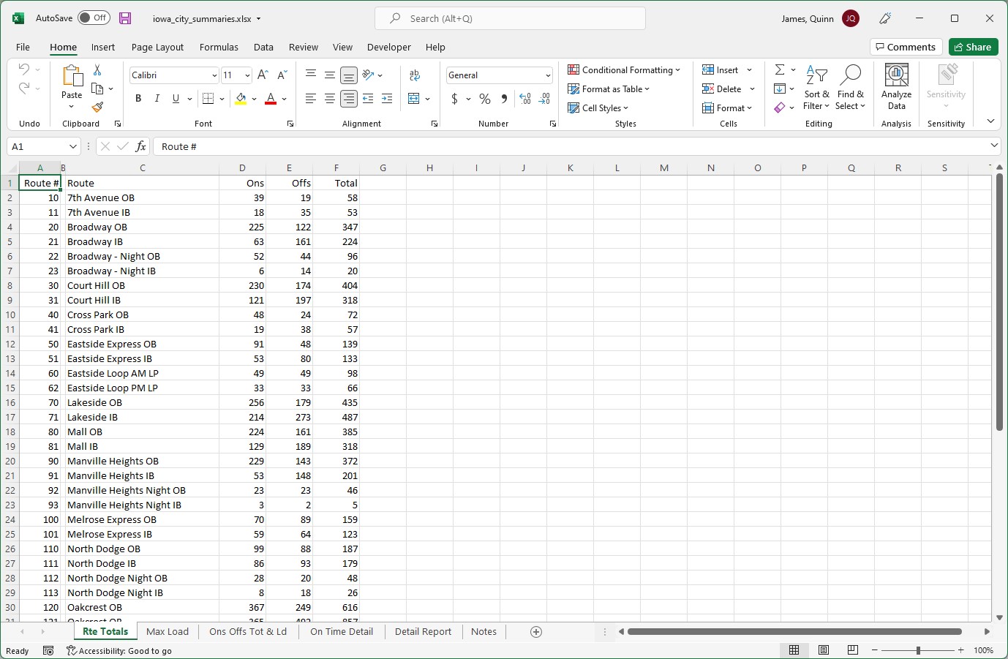This screenshot has width=1008, height=659.
Task: Select the Format Painter icon
Action: point(97,108)
